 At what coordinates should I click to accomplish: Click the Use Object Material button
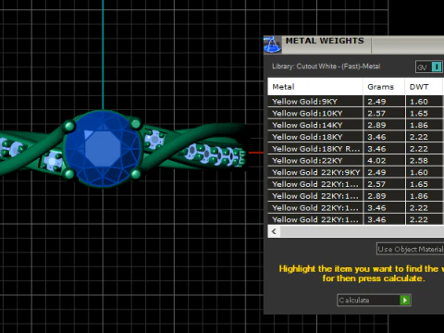point(410,249)
